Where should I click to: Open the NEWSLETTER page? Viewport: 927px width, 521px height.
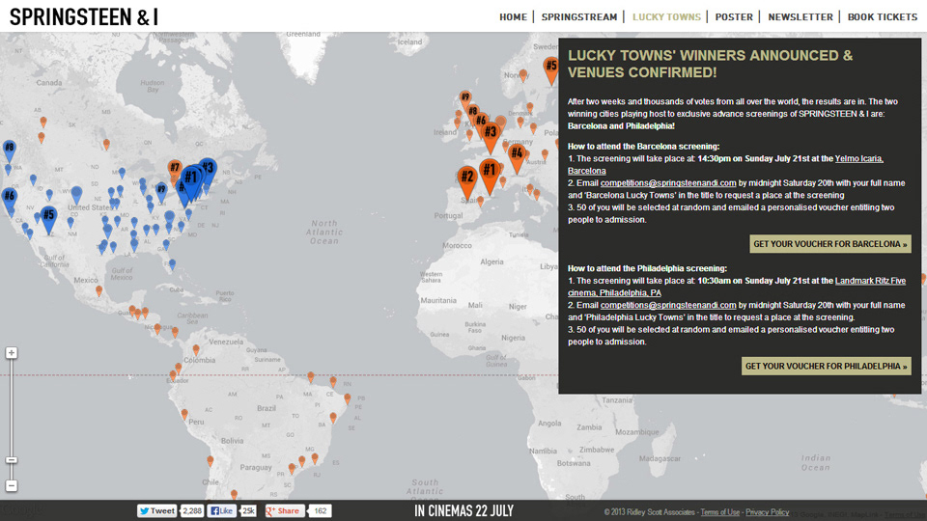coord(800,17)
